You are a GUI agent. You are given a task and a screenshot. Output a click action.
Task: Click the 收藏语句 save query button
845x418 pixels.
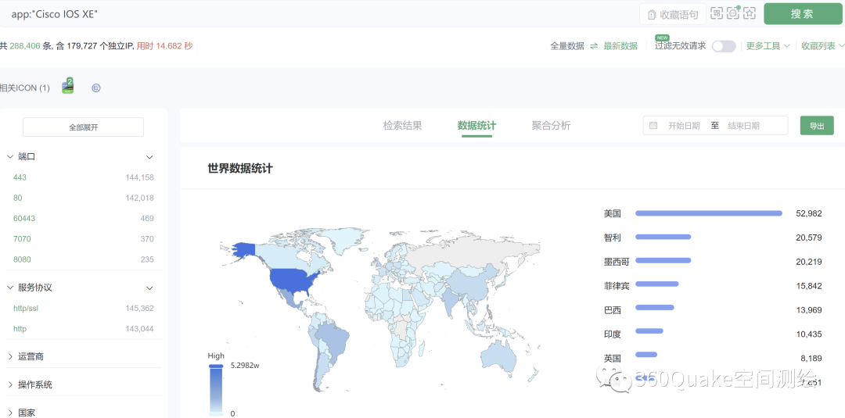[x=673, y=14]
